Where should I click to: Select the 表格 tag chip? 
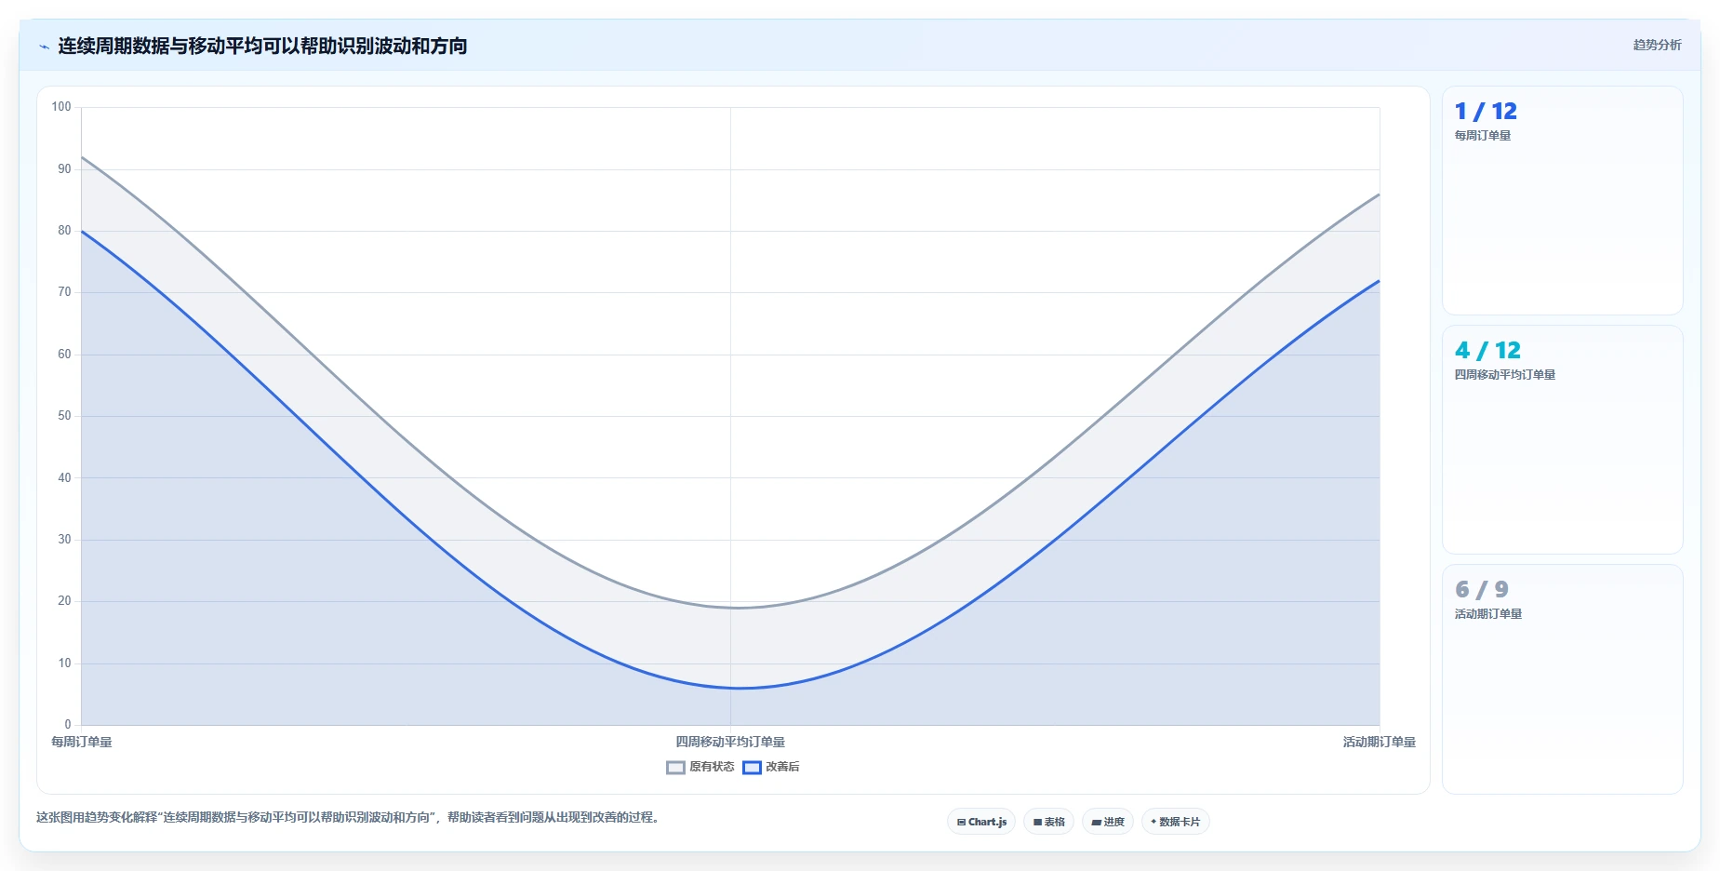click(1048, 822)
